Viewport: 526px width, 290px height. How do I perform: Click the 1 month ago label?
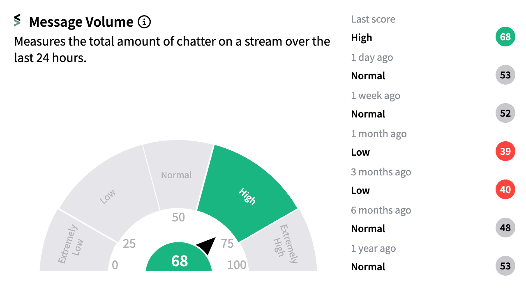point(378,134)
